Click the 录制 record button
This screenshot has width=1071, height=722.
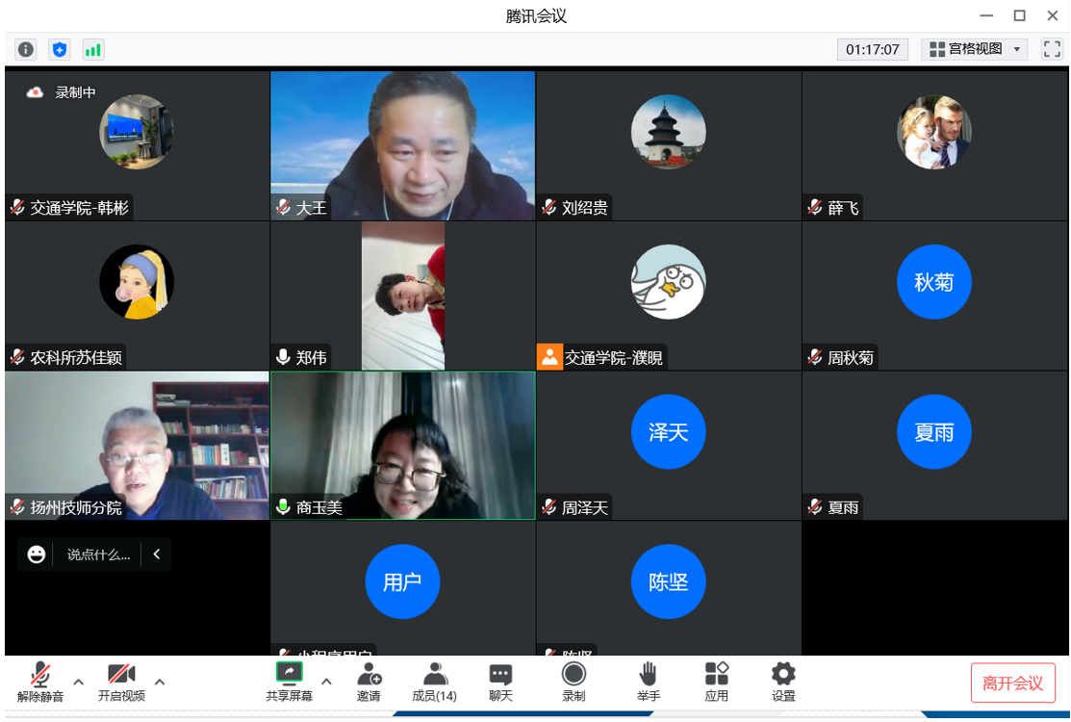coord(574,682)
